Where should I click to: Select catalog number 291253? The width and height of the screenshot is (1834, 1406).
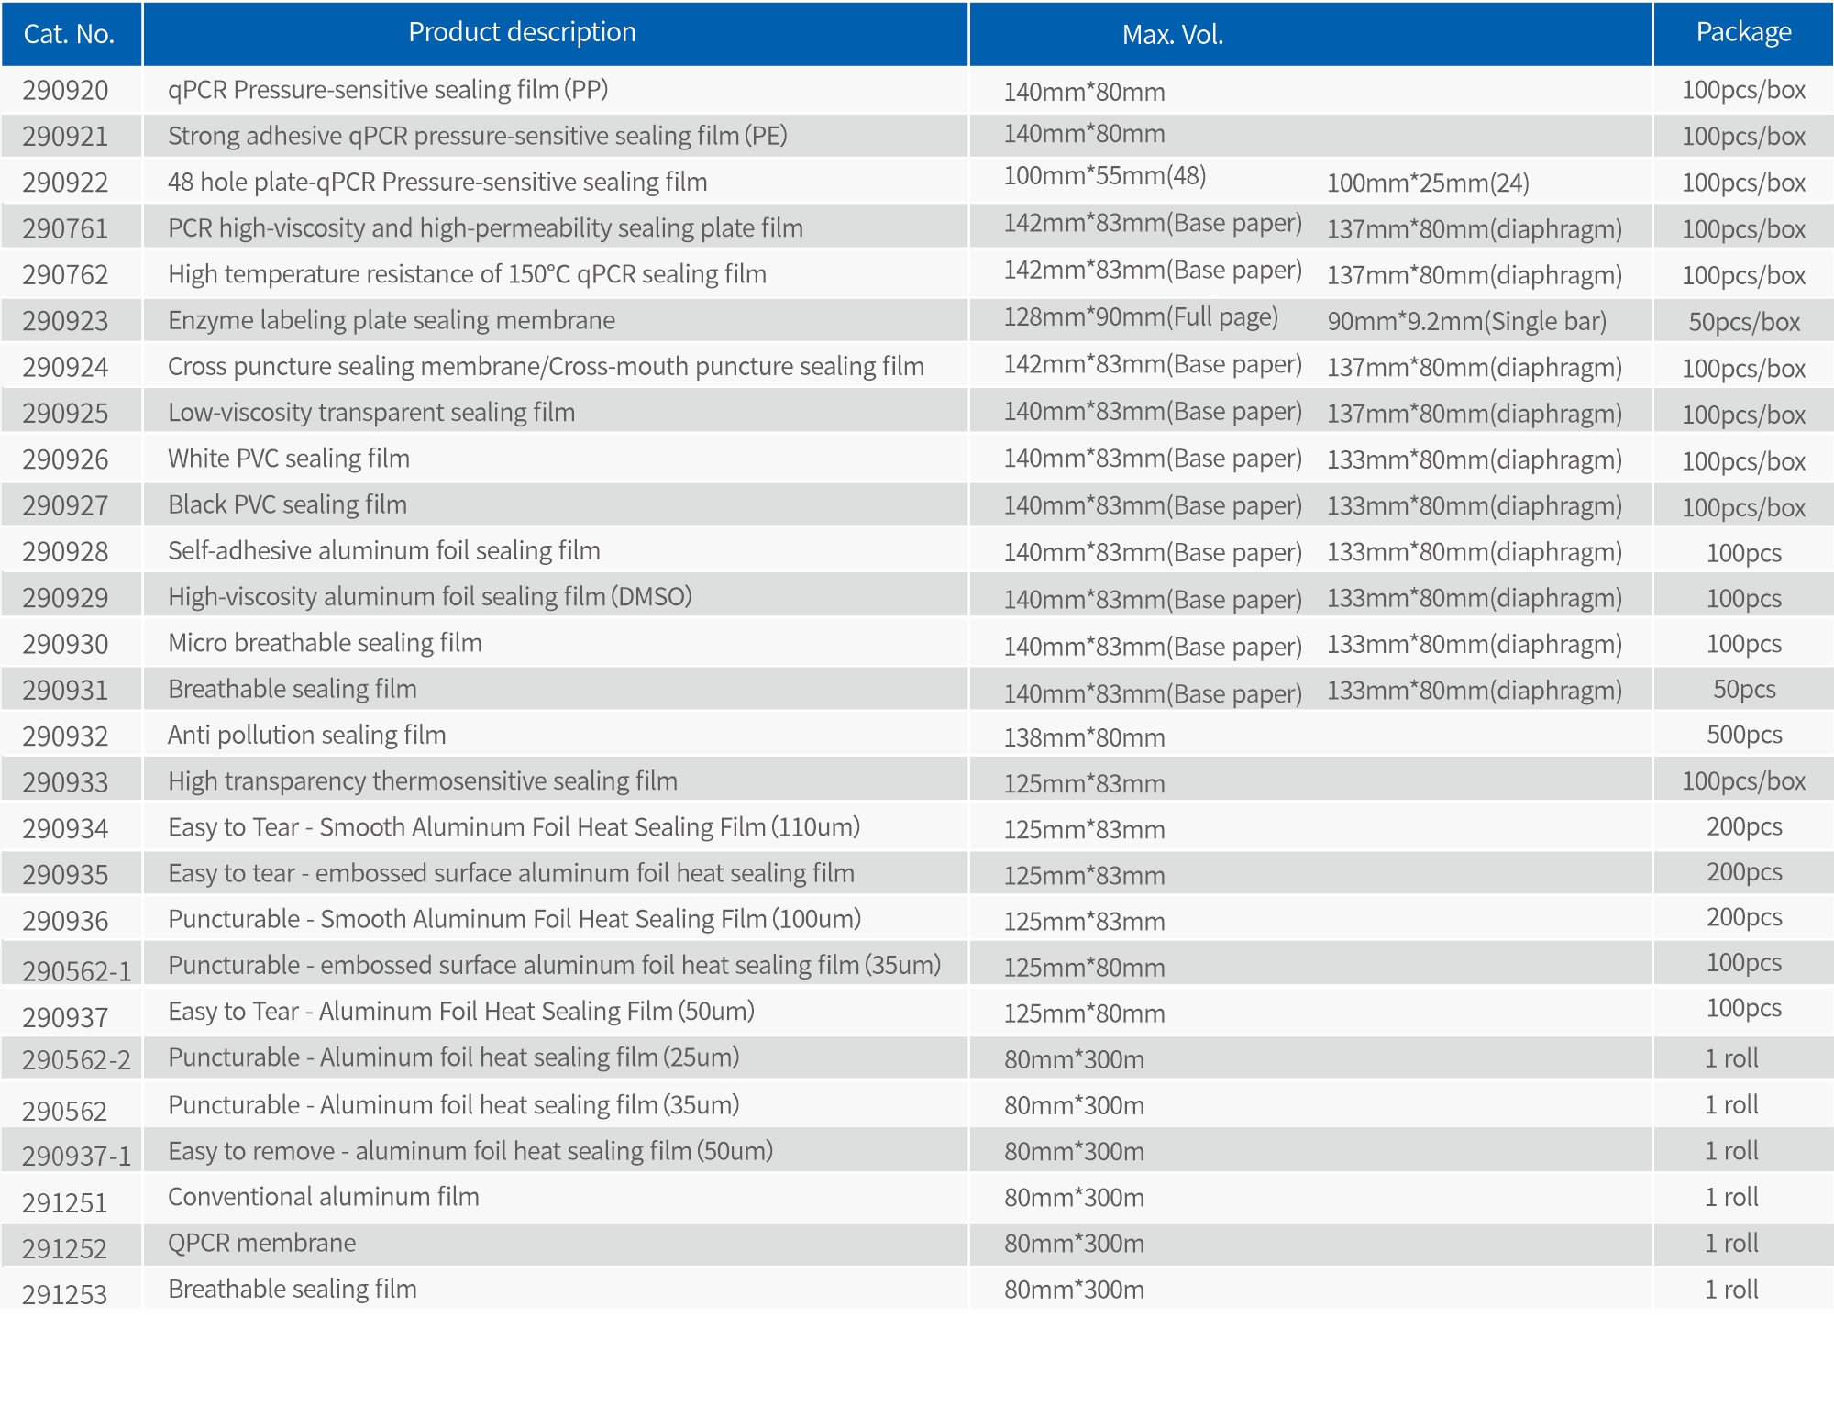pos(65,1294)
